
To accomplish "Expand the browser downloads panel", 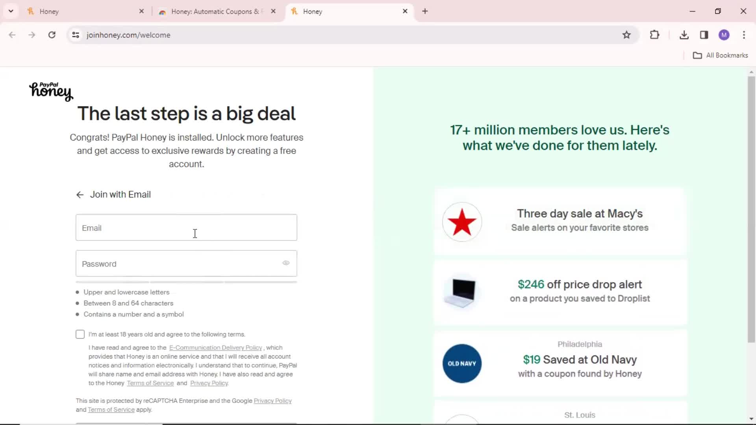I will coord(684,35).
